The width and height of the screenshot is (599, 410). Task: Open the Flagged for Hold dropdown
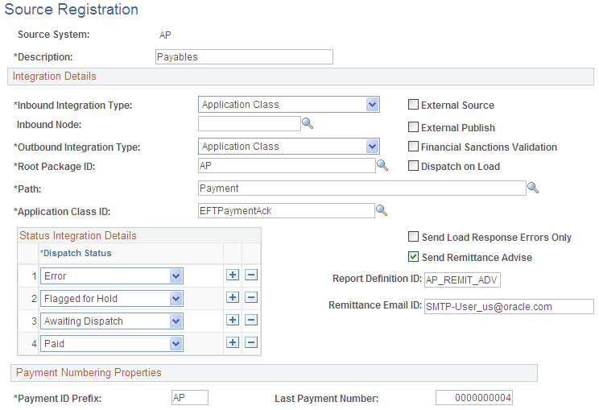112,298
